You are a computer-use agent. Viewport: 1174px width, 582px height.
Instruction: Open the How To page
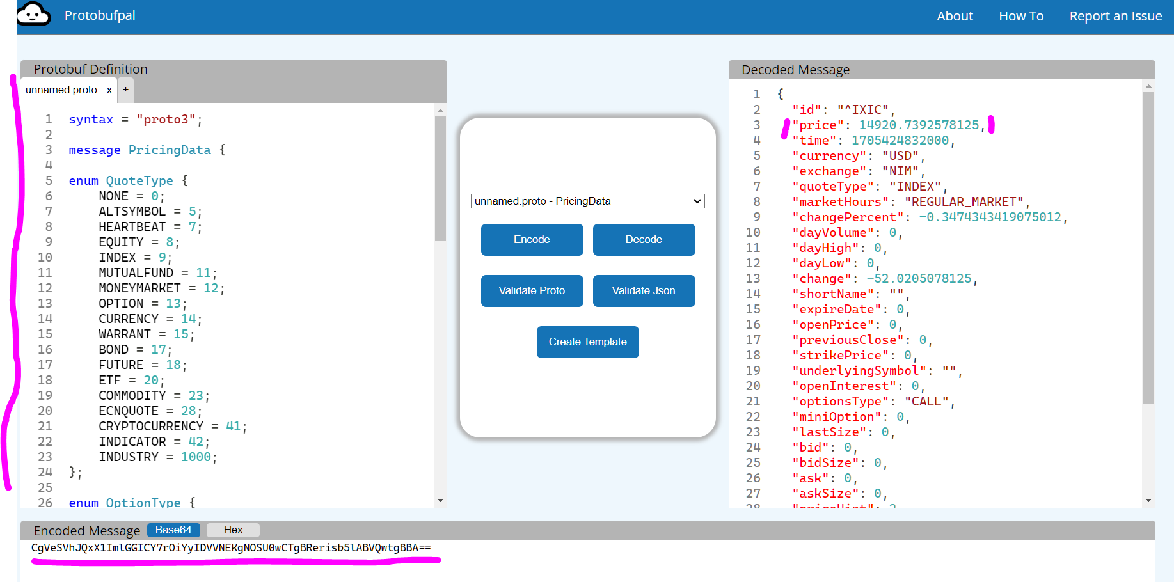[1021, 16]
